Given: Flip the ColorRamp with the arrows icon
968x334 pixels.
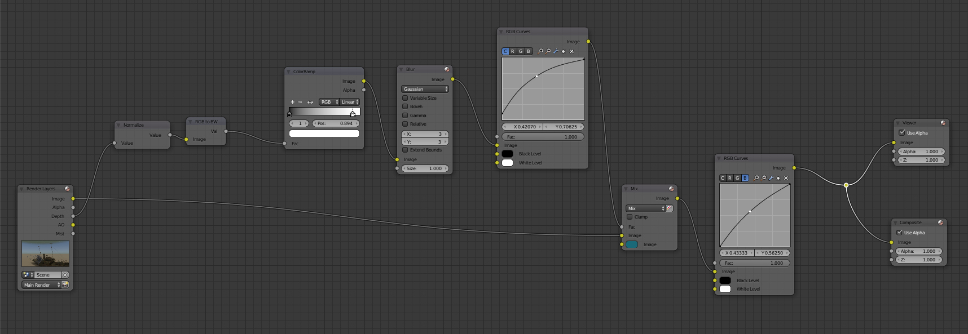Looking at the screenshot, I should [x=310, y=102].
